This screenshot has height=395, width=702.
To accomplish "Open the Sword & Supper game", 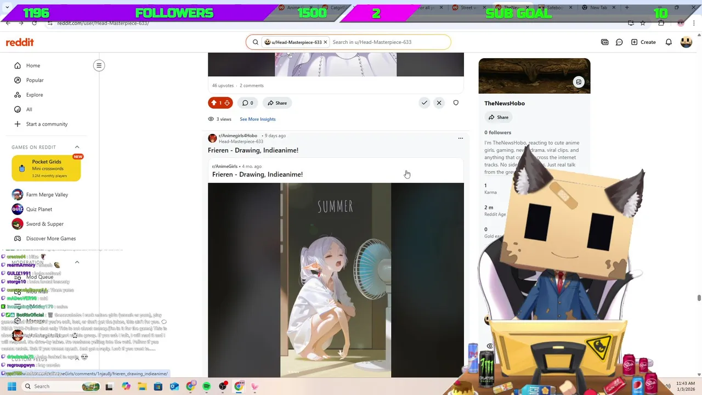I will point(44,224).
